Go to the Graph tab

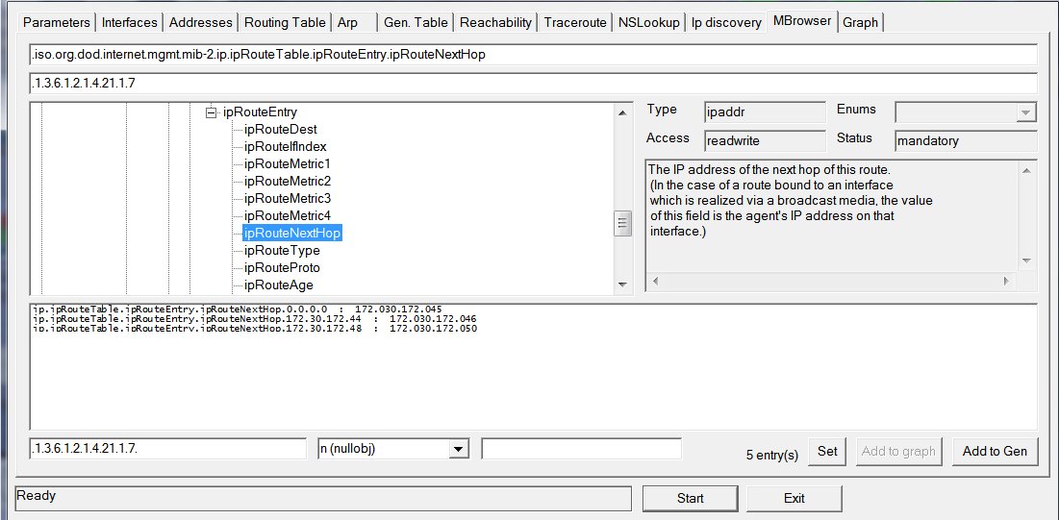point(860,22)
